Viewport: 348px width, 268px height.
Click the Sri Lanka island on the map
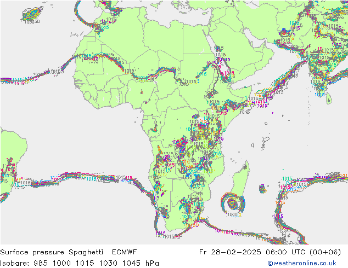click(x=329, y=98)
